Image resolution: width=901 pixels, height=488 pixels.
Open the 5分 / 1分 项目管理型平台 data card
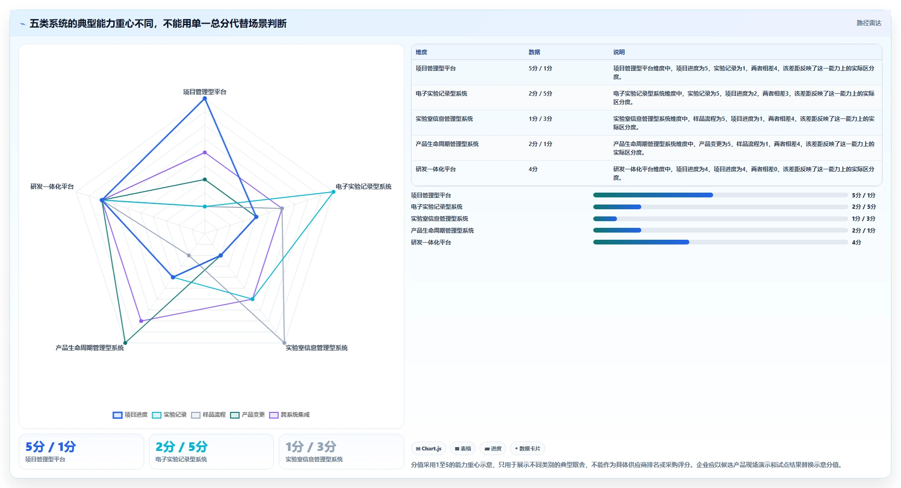81,451
